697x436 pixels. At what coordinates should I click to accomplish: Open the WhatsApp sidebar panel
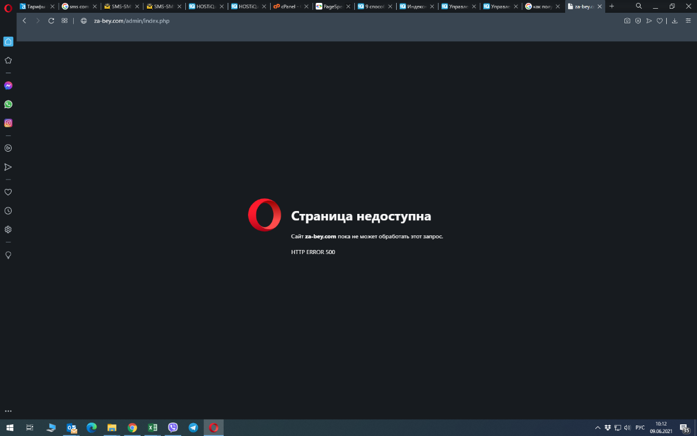tap(8, 104)
